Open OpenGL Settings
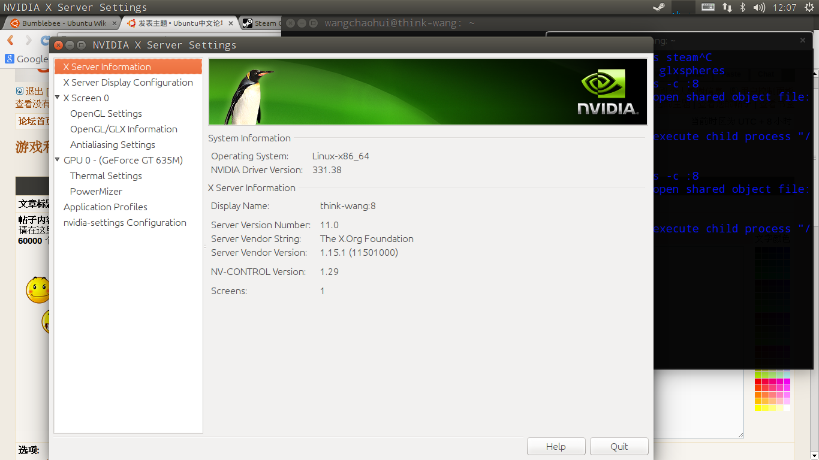Image resolution: width=819 pixels, height=460 pixels. point(106,113)
